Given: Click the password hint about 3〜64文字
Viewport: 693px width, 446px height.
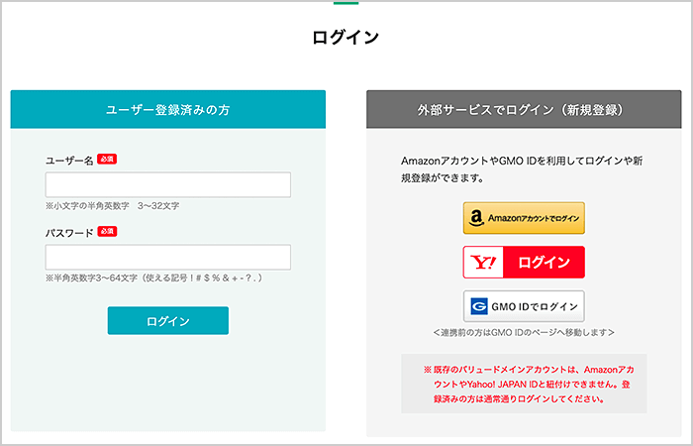Looking at the screenshot, I should [152, 279].
